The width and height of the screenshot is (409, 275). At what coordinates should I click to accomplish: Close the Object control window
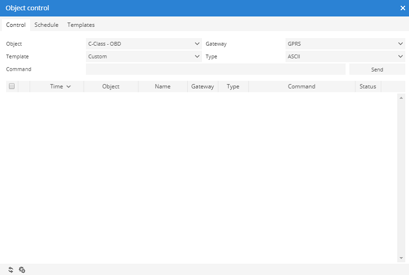402,8
